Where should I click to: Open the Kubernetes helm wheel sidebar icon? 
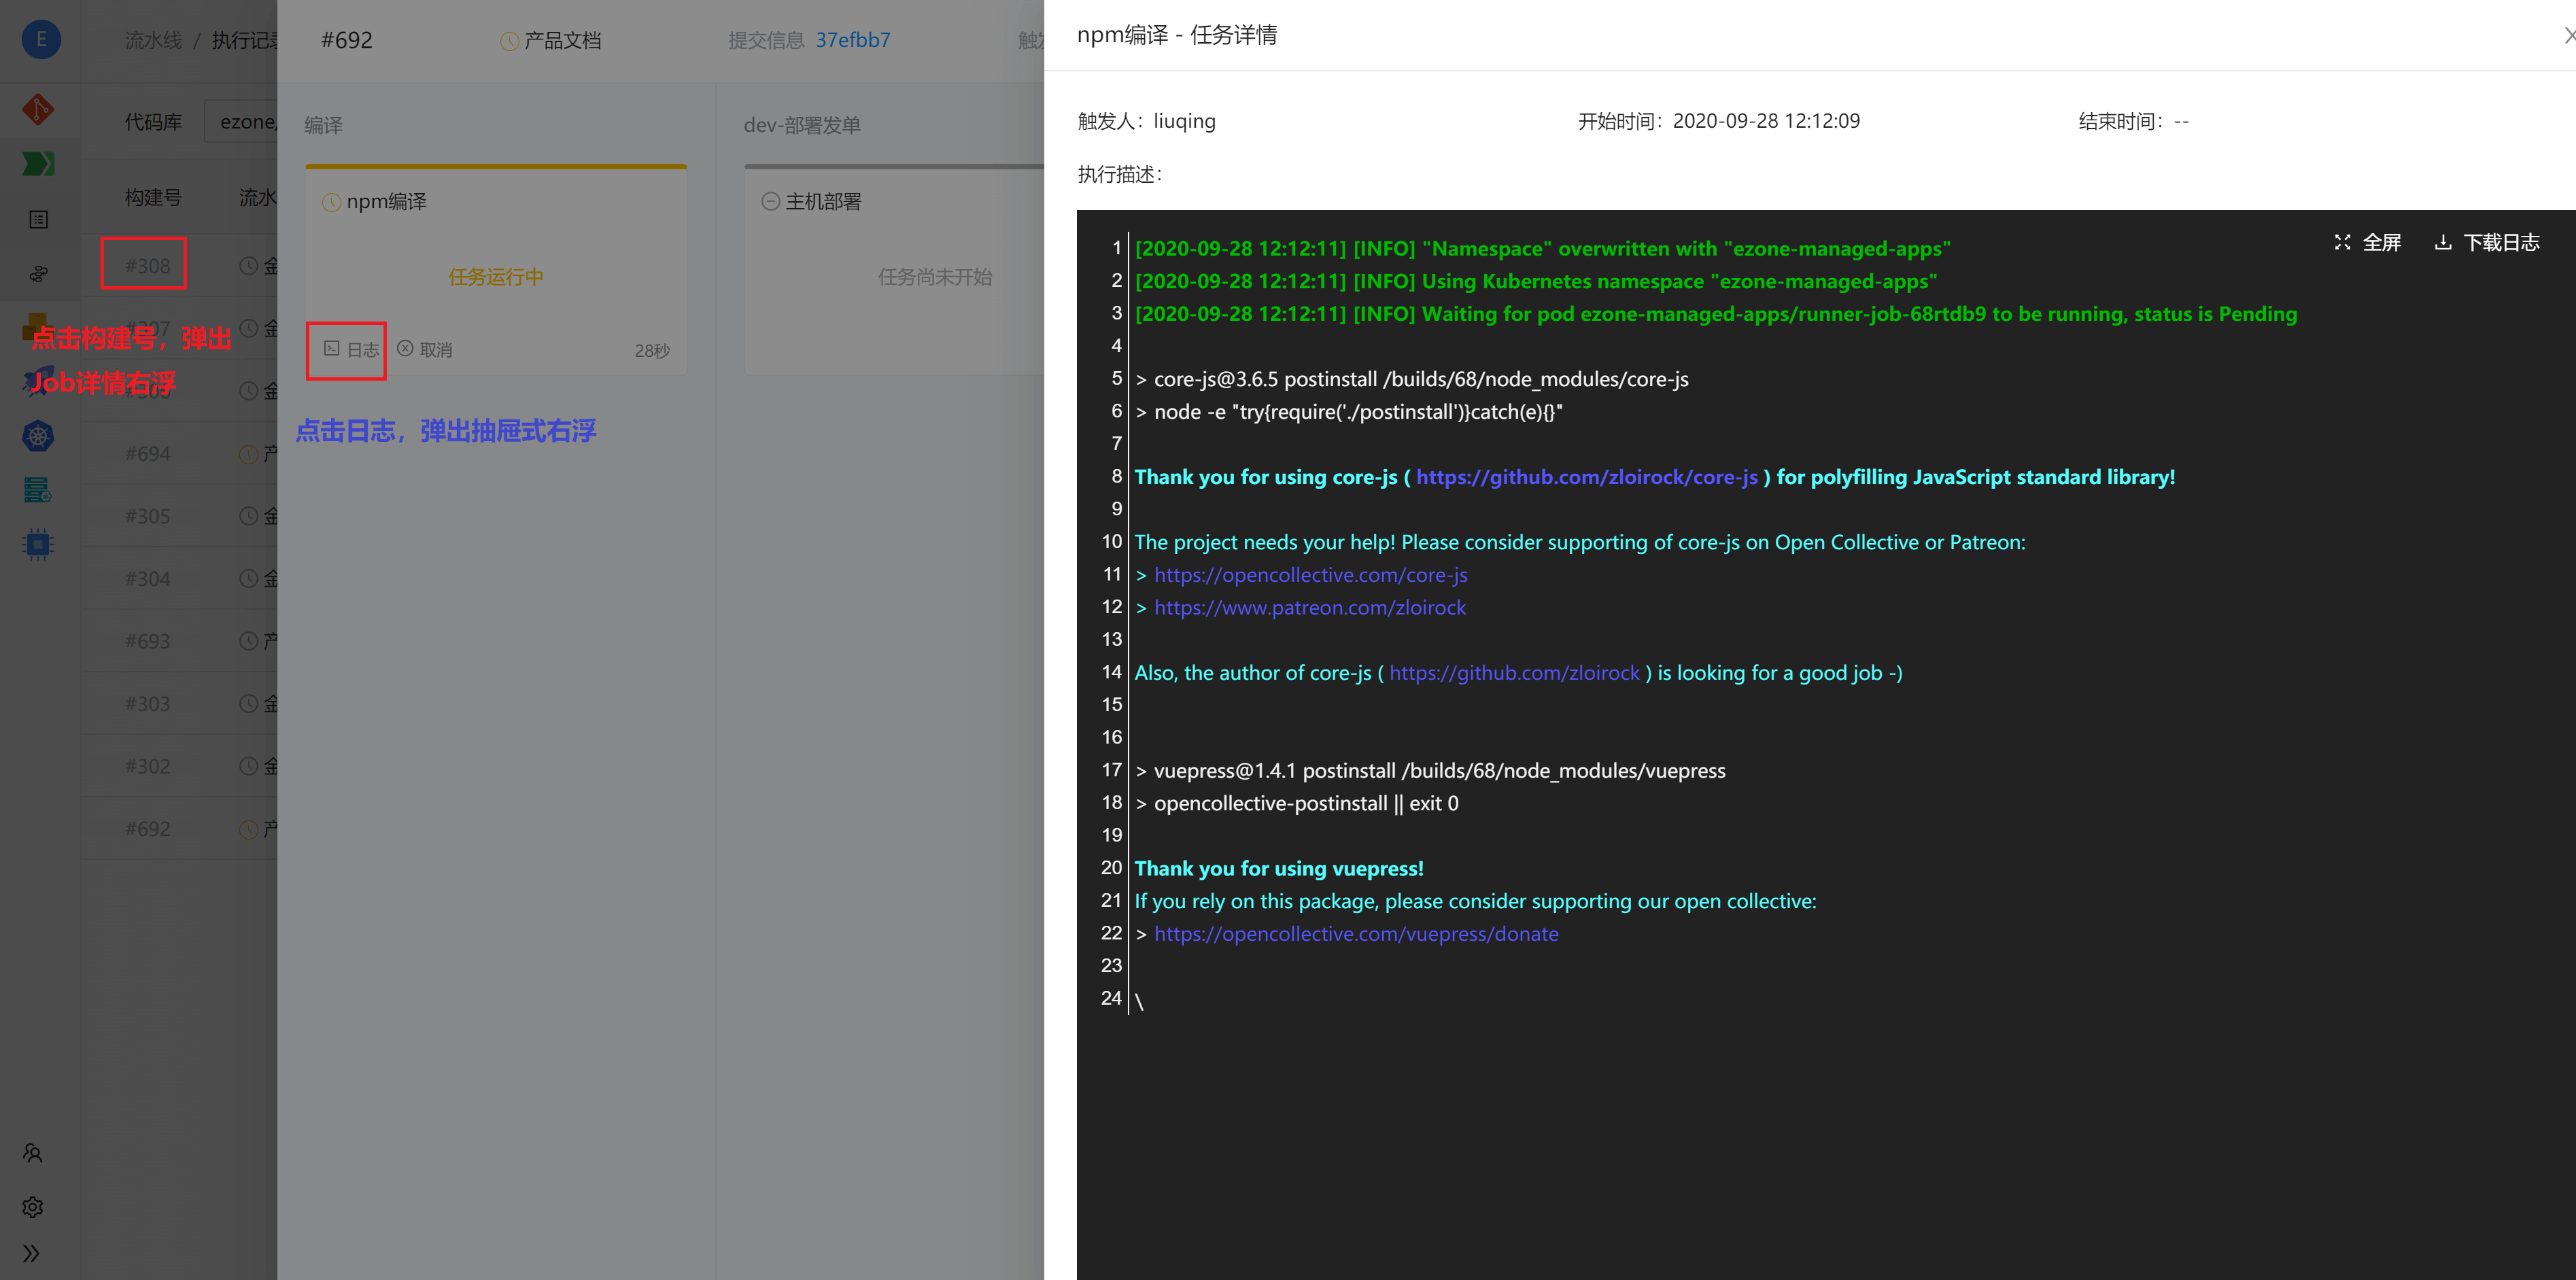pyautogui.click(x=38, y=436)
